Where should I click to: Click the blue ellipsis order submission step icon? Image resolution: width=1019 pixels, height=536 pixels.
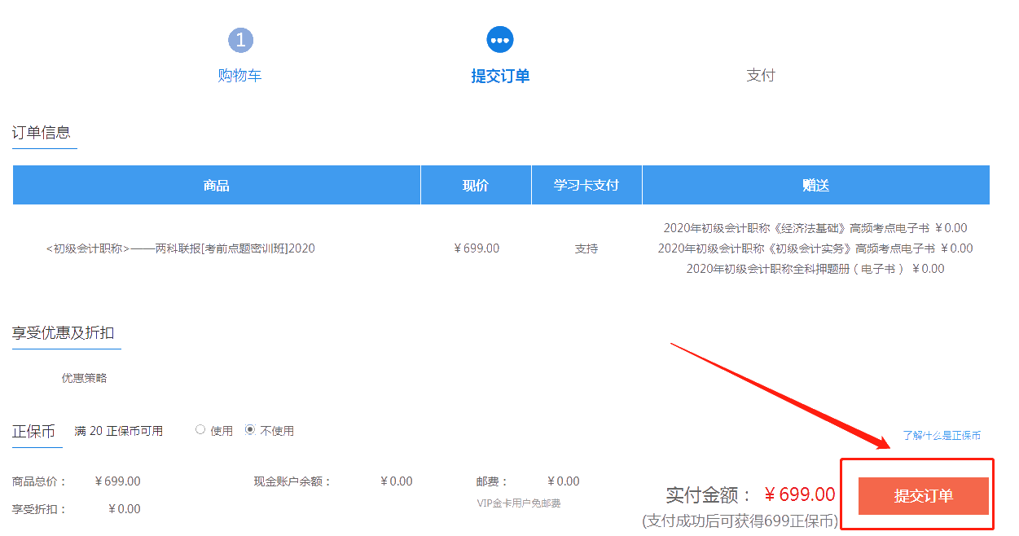[x=500, y=39]
